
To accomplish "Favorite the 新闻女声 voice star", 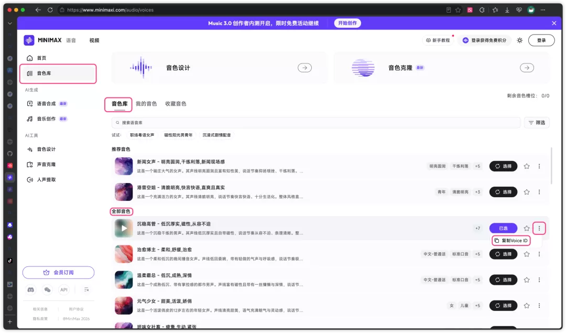I will point(527,166).
